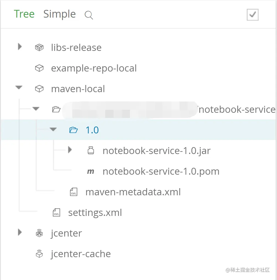Click the libs-release repository icon

coord(39,48)
